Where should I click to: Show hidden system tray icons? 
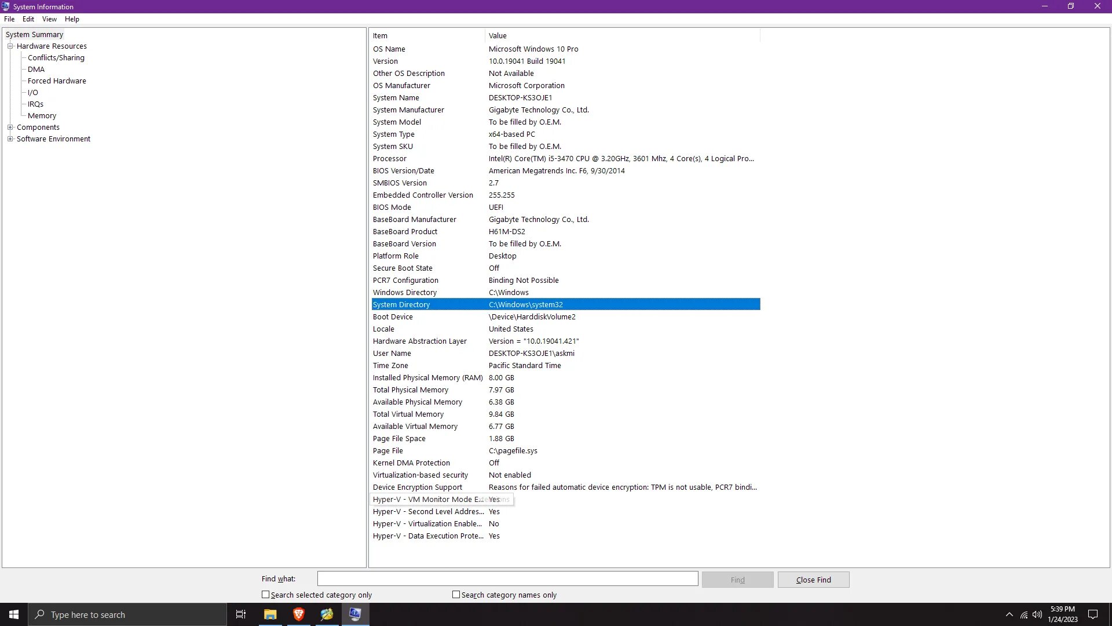[1009, 614]
